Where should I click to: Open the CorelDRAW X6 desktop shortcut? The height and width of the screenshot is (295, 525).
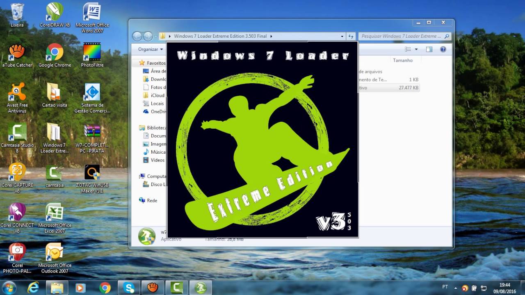55,15
